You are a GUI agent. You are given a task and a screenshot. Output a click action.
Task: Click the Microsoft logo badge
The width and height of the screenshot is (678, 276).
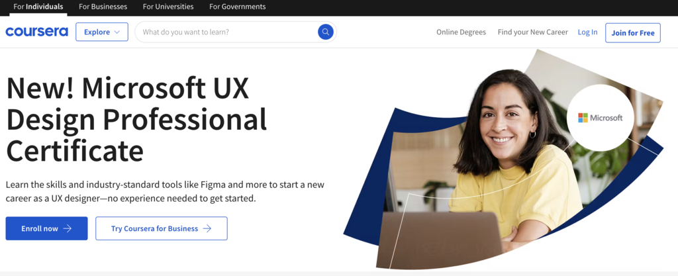[600, 118]
